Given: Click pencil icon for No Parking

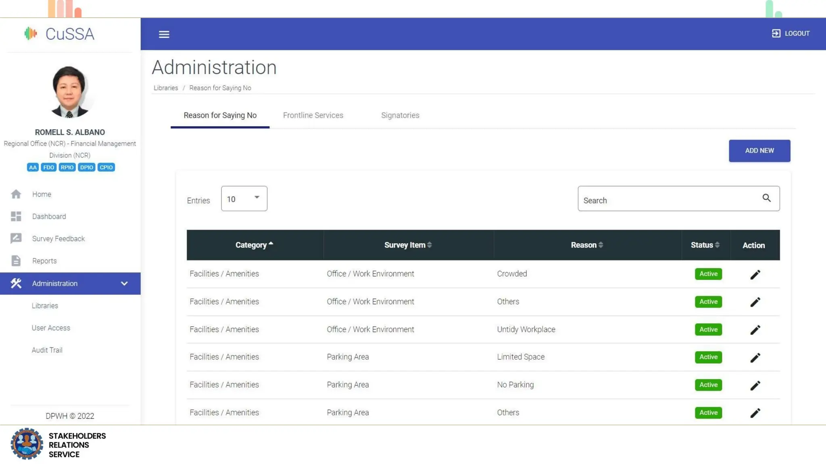Looking at the screenshot, I should coord(755,385).
